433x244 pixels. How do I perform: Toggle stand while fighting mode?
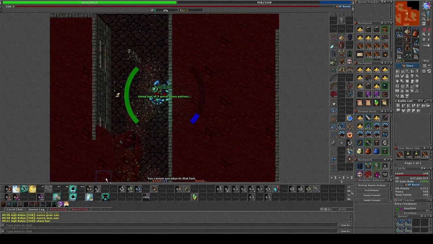(x=429, y=29)
